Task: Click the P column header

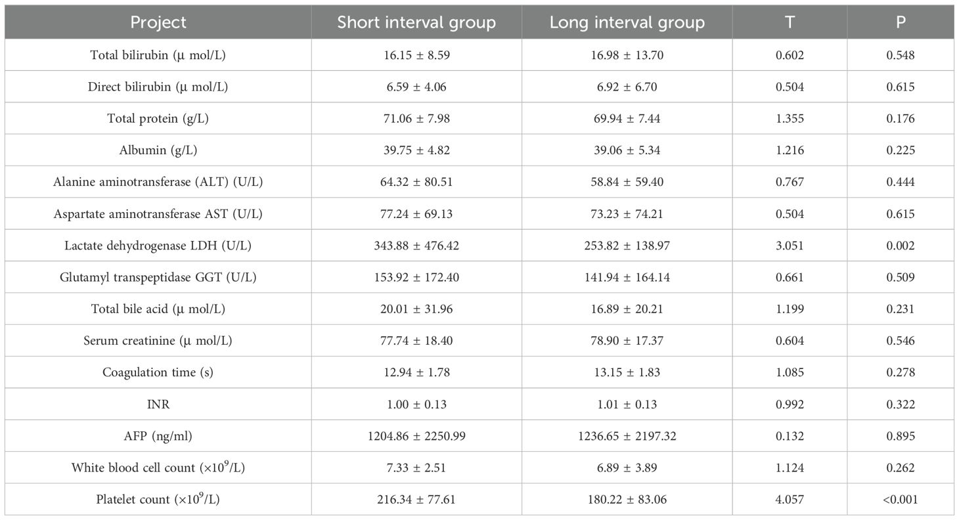Action: pos(901,22)
